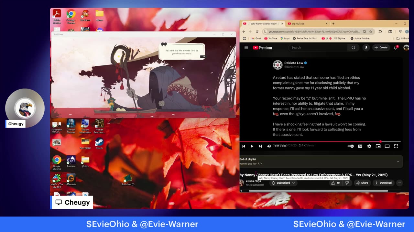Like the video (40 likes)

(335, 183)
